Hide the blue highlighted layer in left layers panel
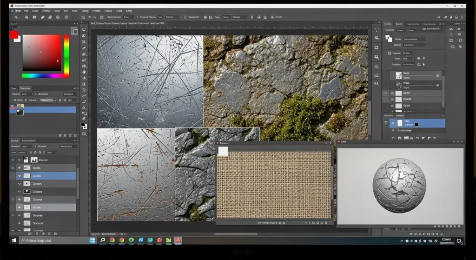The height and width of the screenshot is (260, 476). pos(20,176)
